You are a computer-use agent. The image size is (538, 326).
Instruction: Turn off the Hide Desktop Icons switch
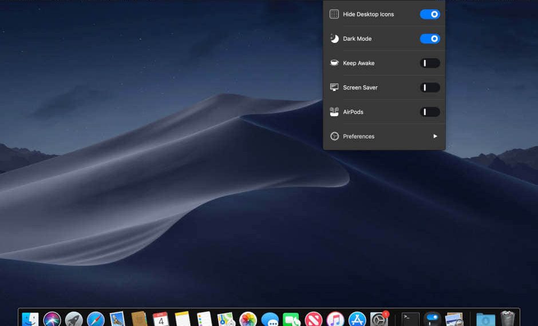[430, 14]
